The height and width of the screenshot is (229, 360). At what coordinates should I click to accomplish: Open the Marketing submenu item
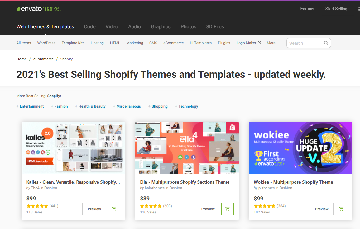tap(135, 43)
